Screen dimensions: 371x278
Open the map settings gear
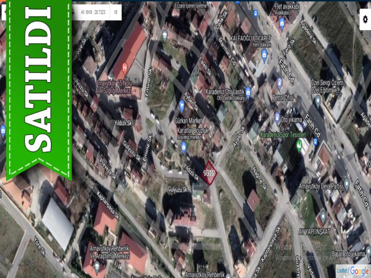(365, 19)
